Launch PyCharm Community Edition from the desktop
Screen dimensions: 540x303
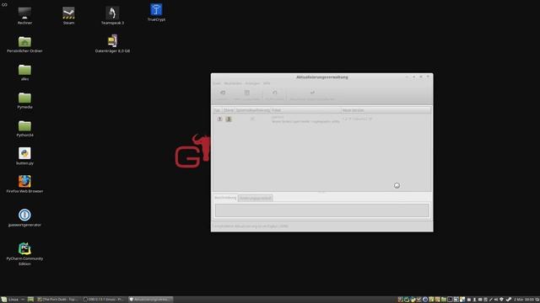click(x=24, y=254)
